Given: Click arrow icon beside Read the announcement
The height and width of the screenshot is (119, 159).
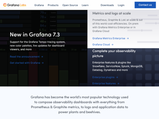Looking at the screenshot, I should pyautogui.click(x=42, y=57).
